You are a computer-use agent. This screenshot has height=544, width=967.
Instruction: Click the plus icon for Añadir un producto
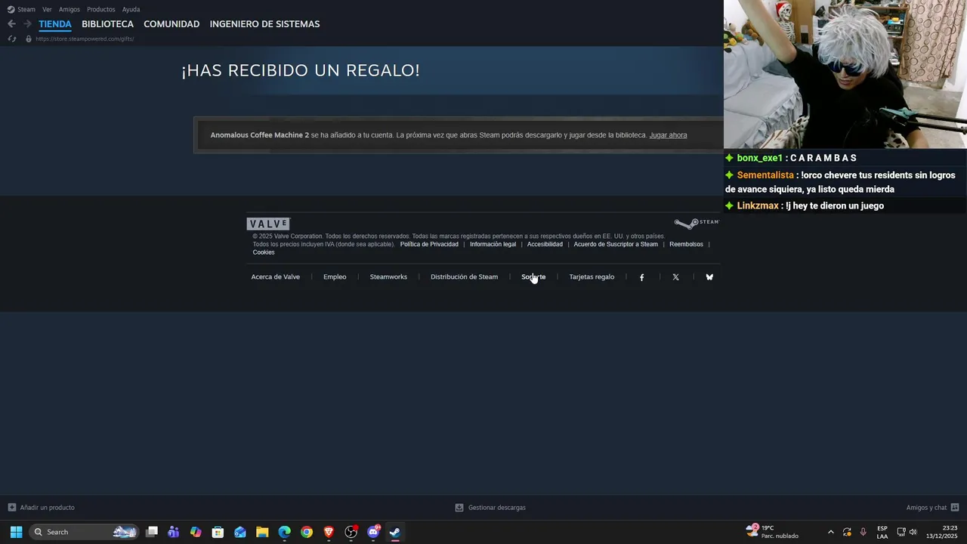(x=11, y=508)
